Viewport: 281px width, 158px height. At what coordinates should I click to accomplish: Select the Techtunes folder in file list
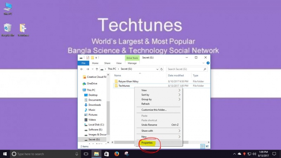[124, 86]
